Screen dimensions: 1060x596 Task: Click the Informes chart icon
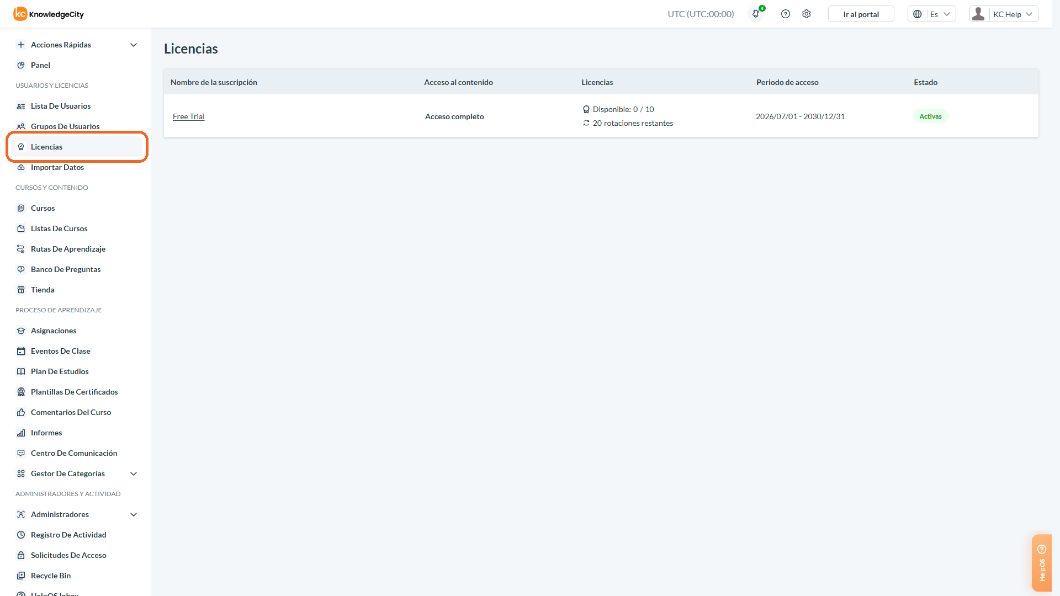[21, 433]
